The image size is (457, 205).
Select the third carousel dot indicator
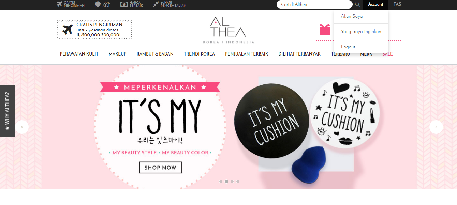232,182
